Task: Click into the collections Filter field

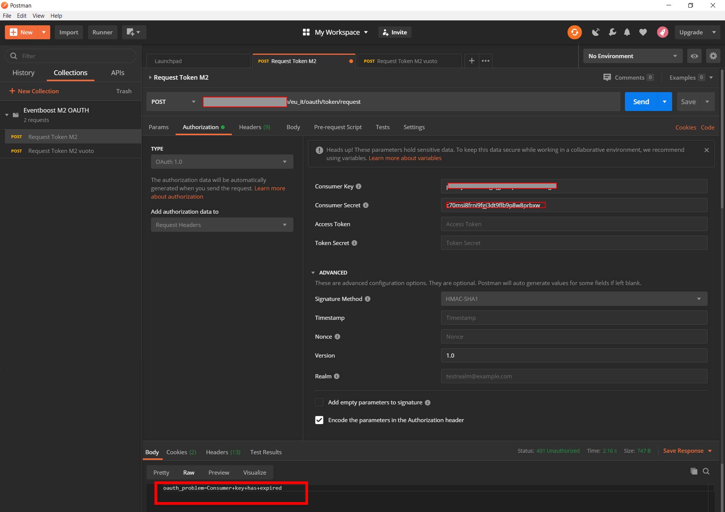Action: point(70,56)
